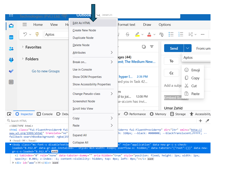Open Groups in the left sidebar
228x169 pixels.
point(11,60)
